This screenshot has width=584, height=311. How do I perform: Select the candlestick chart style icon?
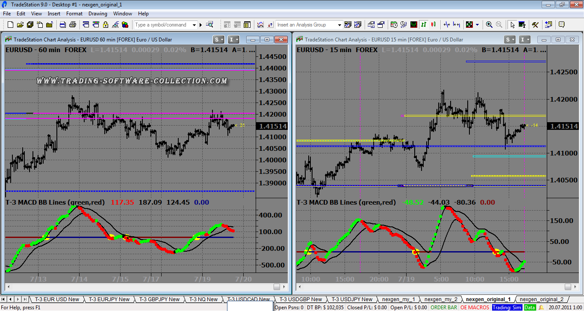(434, 25)
